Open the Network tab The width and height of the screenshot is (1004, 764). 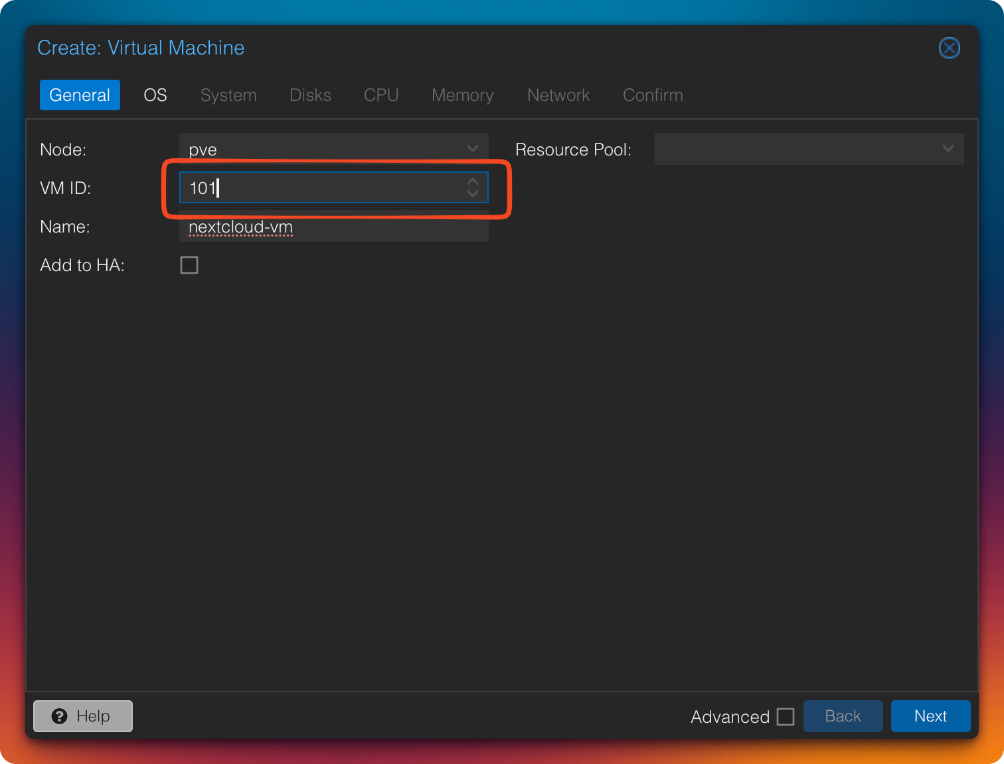point(558,95)
